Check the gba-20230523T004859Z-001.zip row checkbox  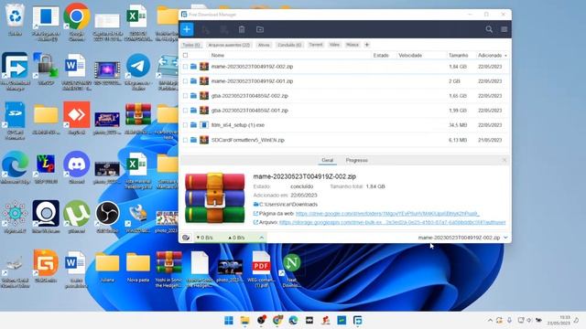(185, 111)
